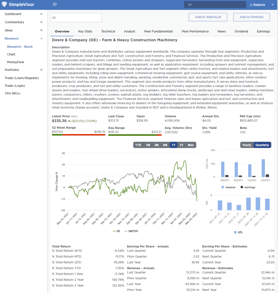Screen dimensions: 278x293
Task: Open TPA PRO+ sidebar link
Action: (x=13, y=94)
